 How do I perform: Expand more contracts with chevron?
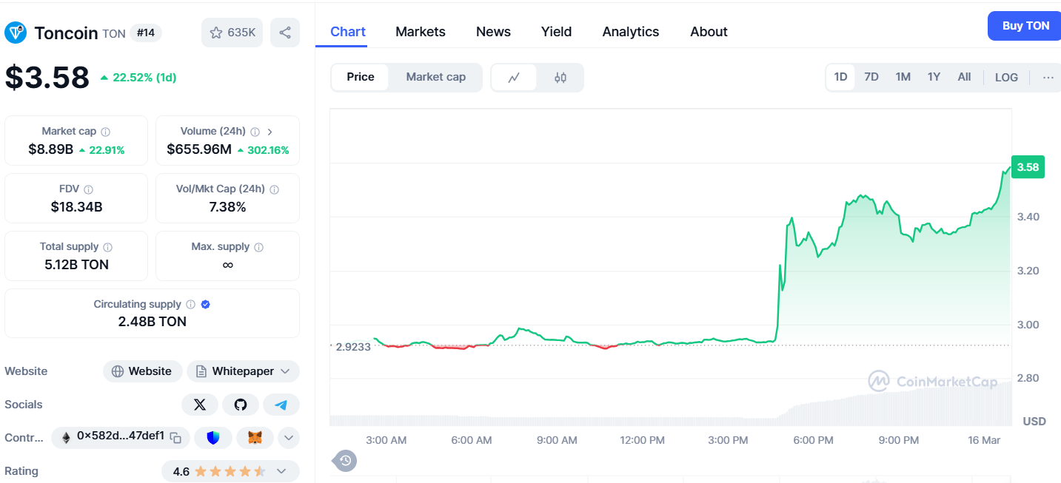289,438
